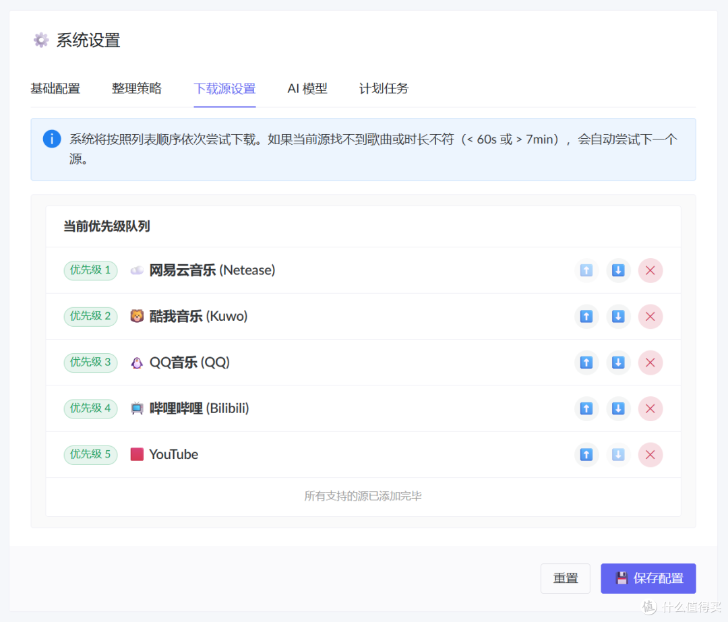The width and height of the screenshot is (728, 622).
Task: Click the settings gear icon beside 系统设置
Action: [x=41, y=40]
